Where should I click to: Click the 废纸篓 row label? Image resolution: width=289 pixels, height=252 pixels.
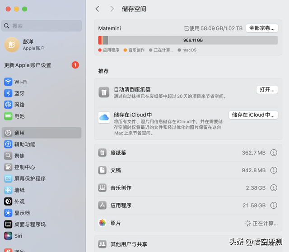point(118,153)
